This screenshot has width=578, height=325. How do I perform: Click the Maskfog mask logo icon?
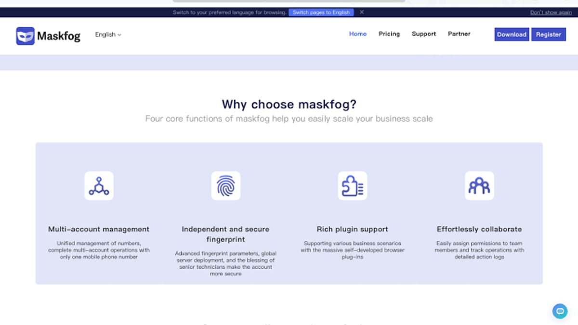25,36
